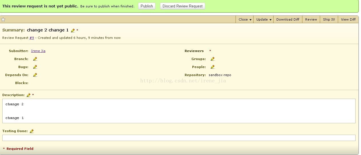Image resolution: width=361 pixels, height=155 pixels.
Task: Click 'This review request is not yet public.' text
Action: pyautogui.click(x=40, y=6)
